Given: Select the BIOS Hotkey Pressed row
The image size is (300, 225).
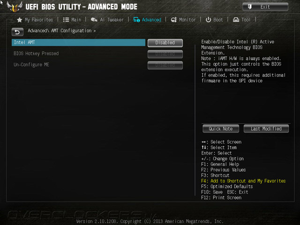Looking at the screenshot, I should tap(78, 53).
